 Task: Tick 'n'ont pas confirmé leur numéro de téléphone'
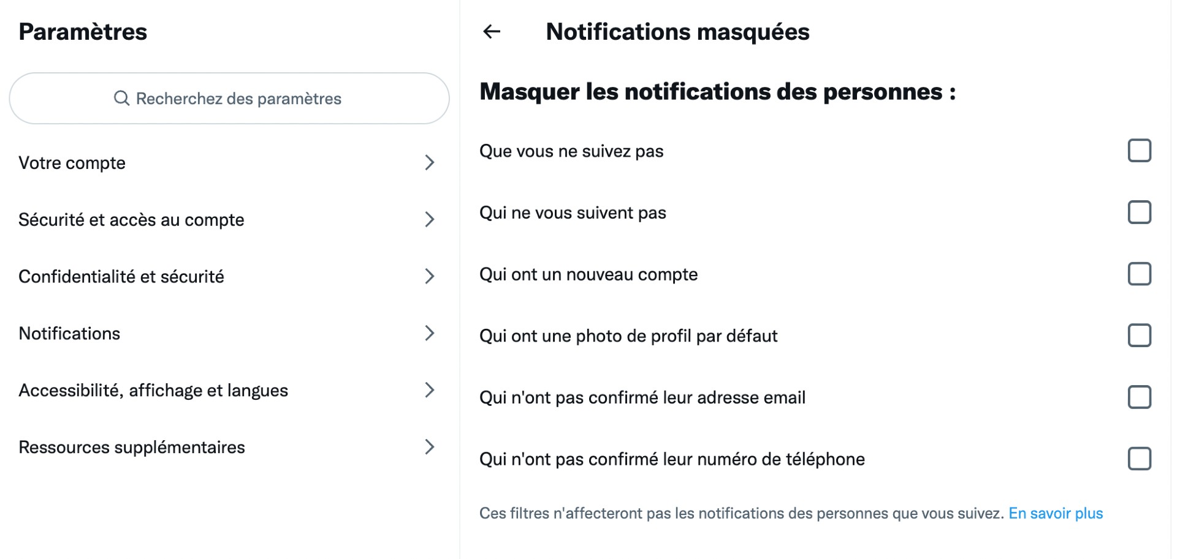pyautogui.click(x=1140, y=459)
